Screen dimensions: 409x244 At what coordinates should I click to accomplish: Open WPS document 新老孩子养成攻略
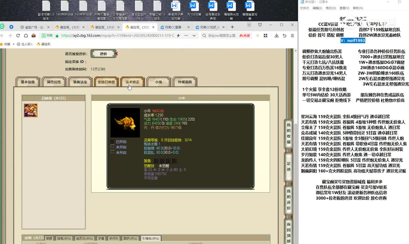coord(175,10)
